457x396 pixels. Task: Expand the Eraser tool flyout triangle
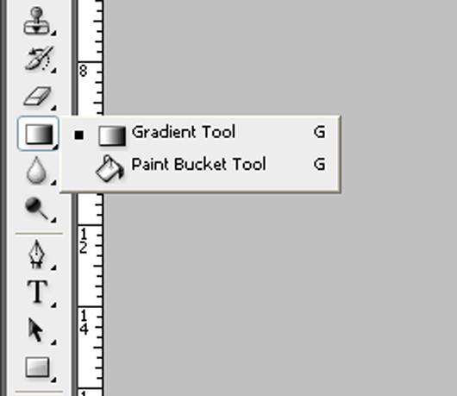pos(53,108)
